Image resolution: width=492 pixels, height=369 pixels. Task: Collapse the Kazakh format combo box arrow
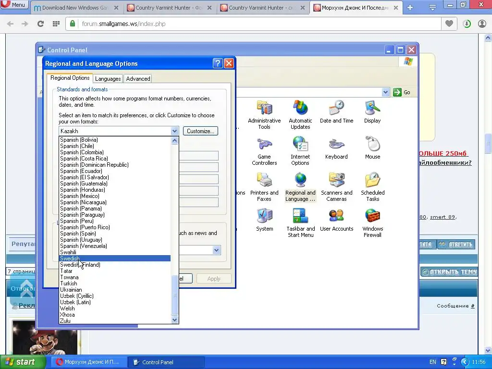[x=174, y=131]
